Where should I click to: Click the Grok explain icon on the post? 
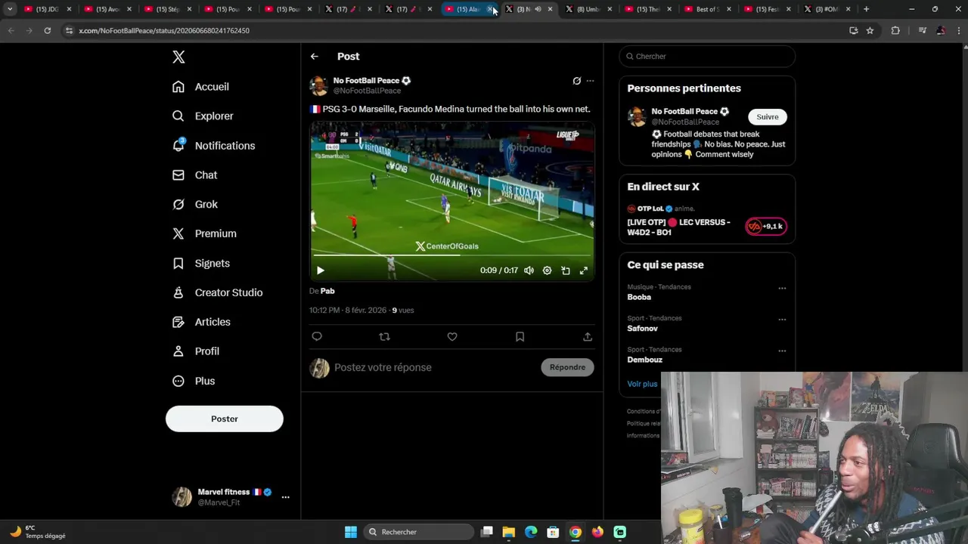(x=576, y=81)
